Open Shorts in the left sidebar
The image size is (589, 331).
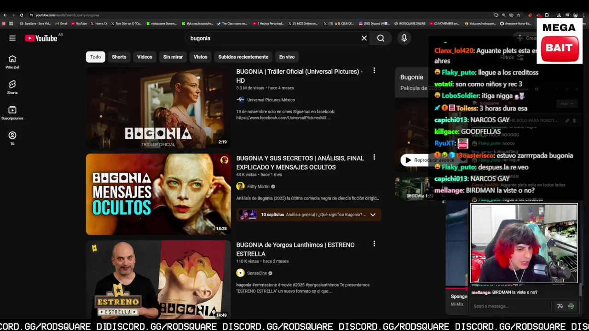coord(12,87)
